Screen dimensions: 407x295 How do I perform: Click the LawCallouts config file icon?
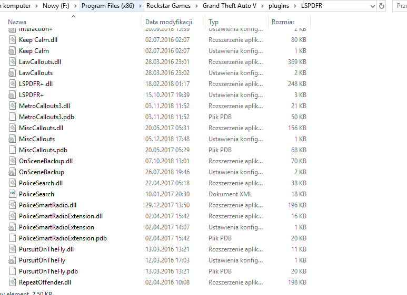coord(12,73)
